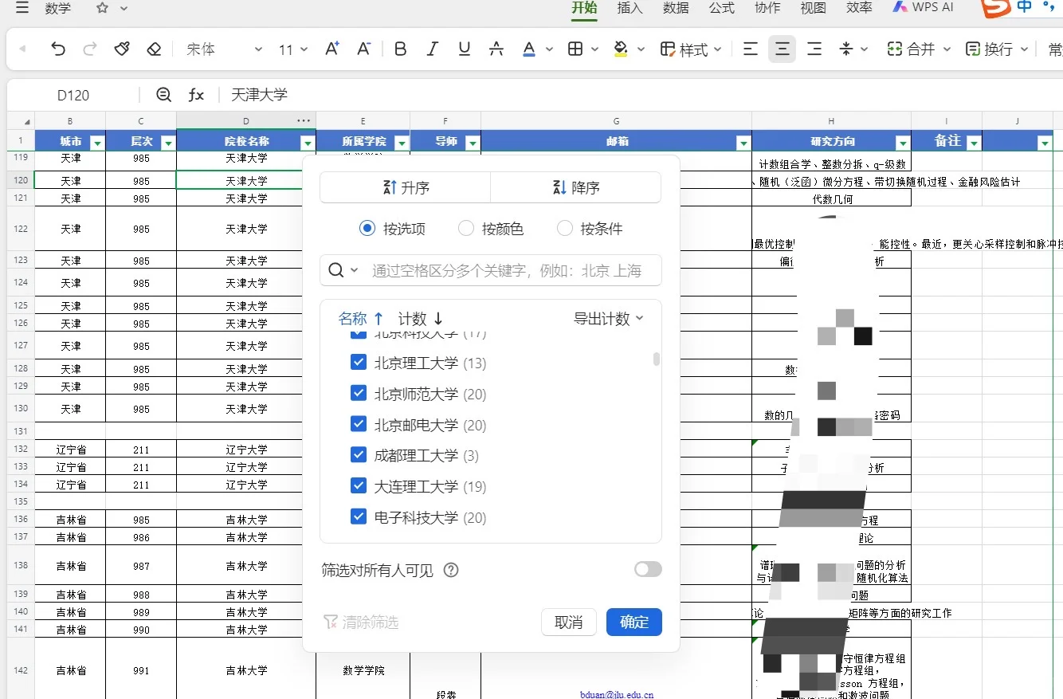This screenshot has width=1063, height=699.
Task: Click the Sogou input method icon
Action: point(995,8)
